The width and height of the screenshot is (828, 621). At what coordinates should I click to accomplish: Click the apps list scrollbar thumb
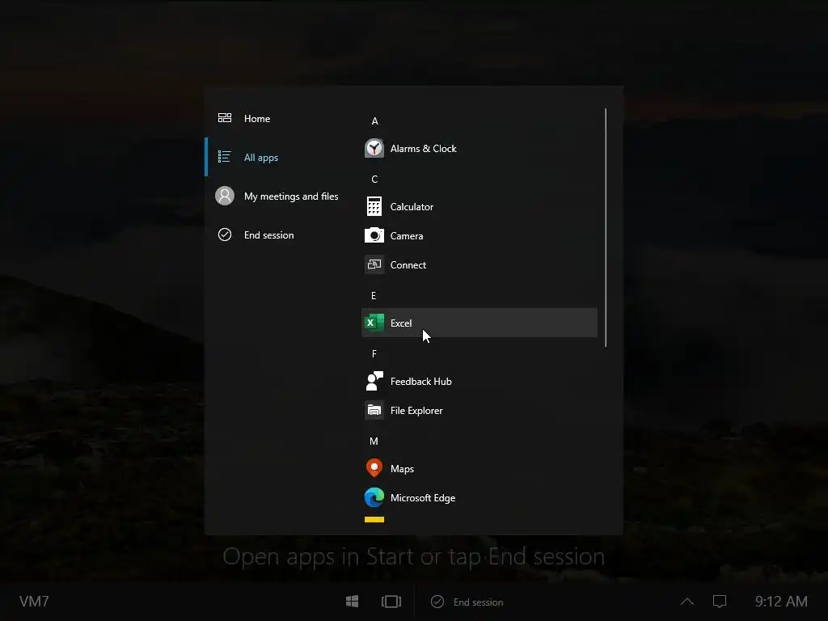click(606, 227)
